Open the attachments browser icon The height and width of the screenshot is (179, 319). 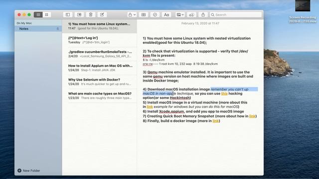pos(79,14)
